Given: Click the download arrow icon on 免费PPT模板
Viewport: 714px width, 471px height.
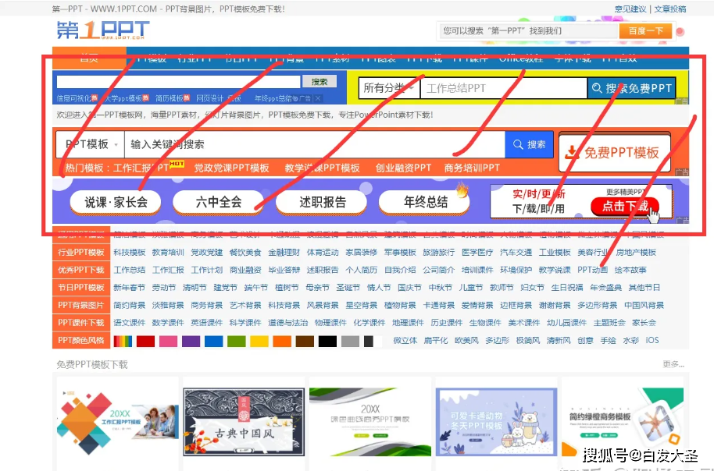Looking at the screenshot, I should click(572, 153).
